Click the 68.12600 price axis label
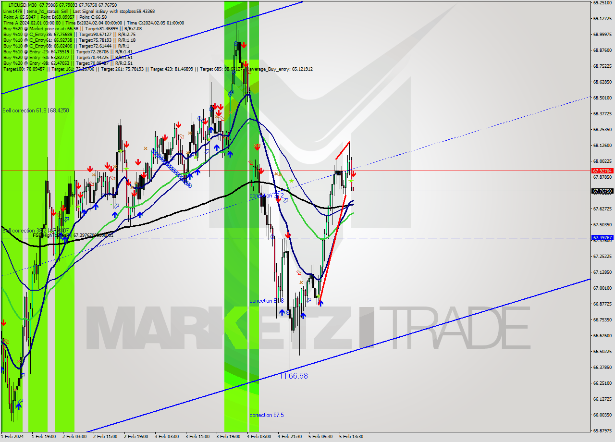615x442 pixels. (x=602, y=145)
